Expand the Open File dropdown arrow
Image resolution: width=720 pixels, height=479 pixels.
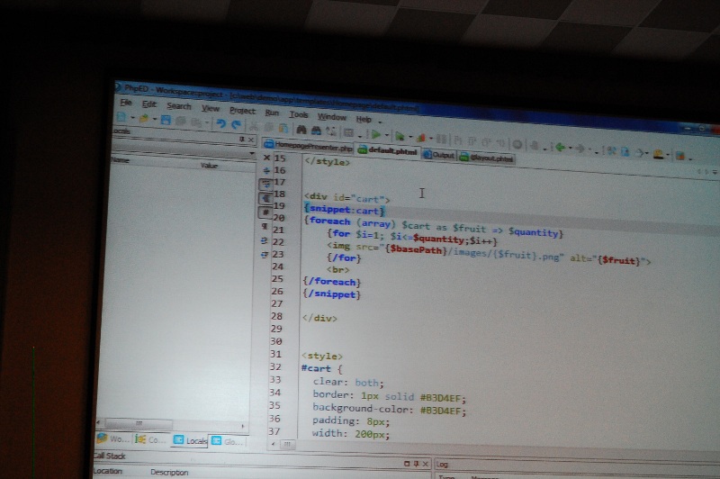point(155,120)
